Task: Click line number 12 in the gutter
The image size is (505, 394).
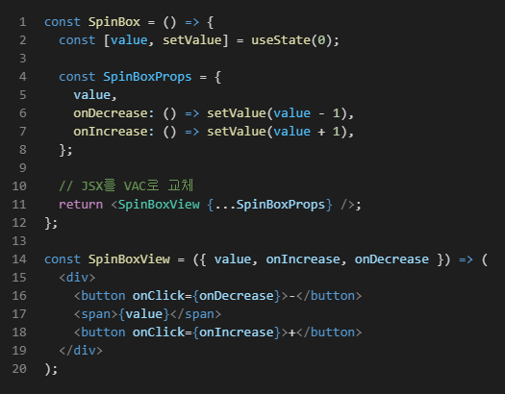Action: (x=19, y=223)
